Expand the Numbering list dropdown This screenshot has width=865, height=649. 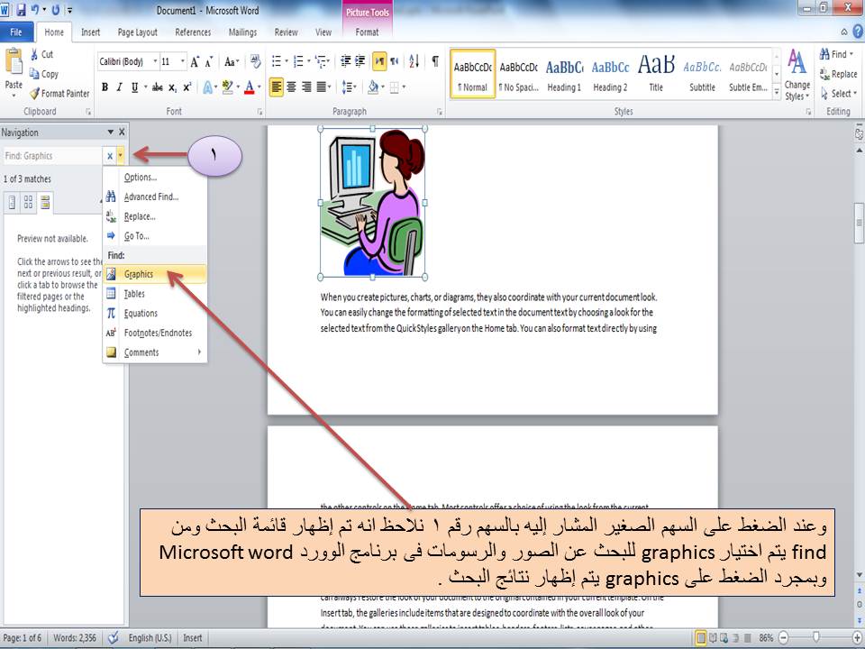pyautogui.click(x=308, y=61)
